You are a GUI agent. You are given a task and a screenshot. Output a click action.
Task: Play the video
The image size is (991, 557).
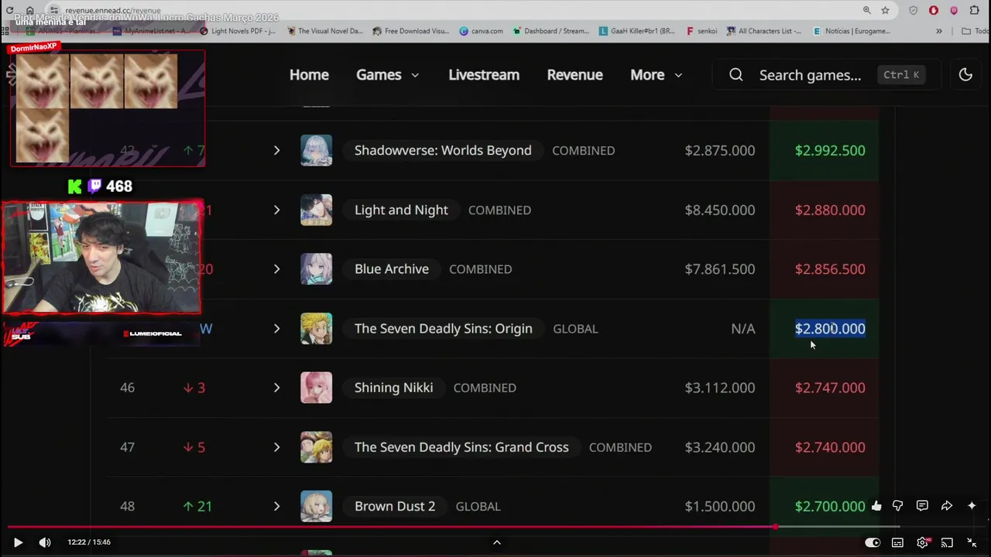point(18,542)
